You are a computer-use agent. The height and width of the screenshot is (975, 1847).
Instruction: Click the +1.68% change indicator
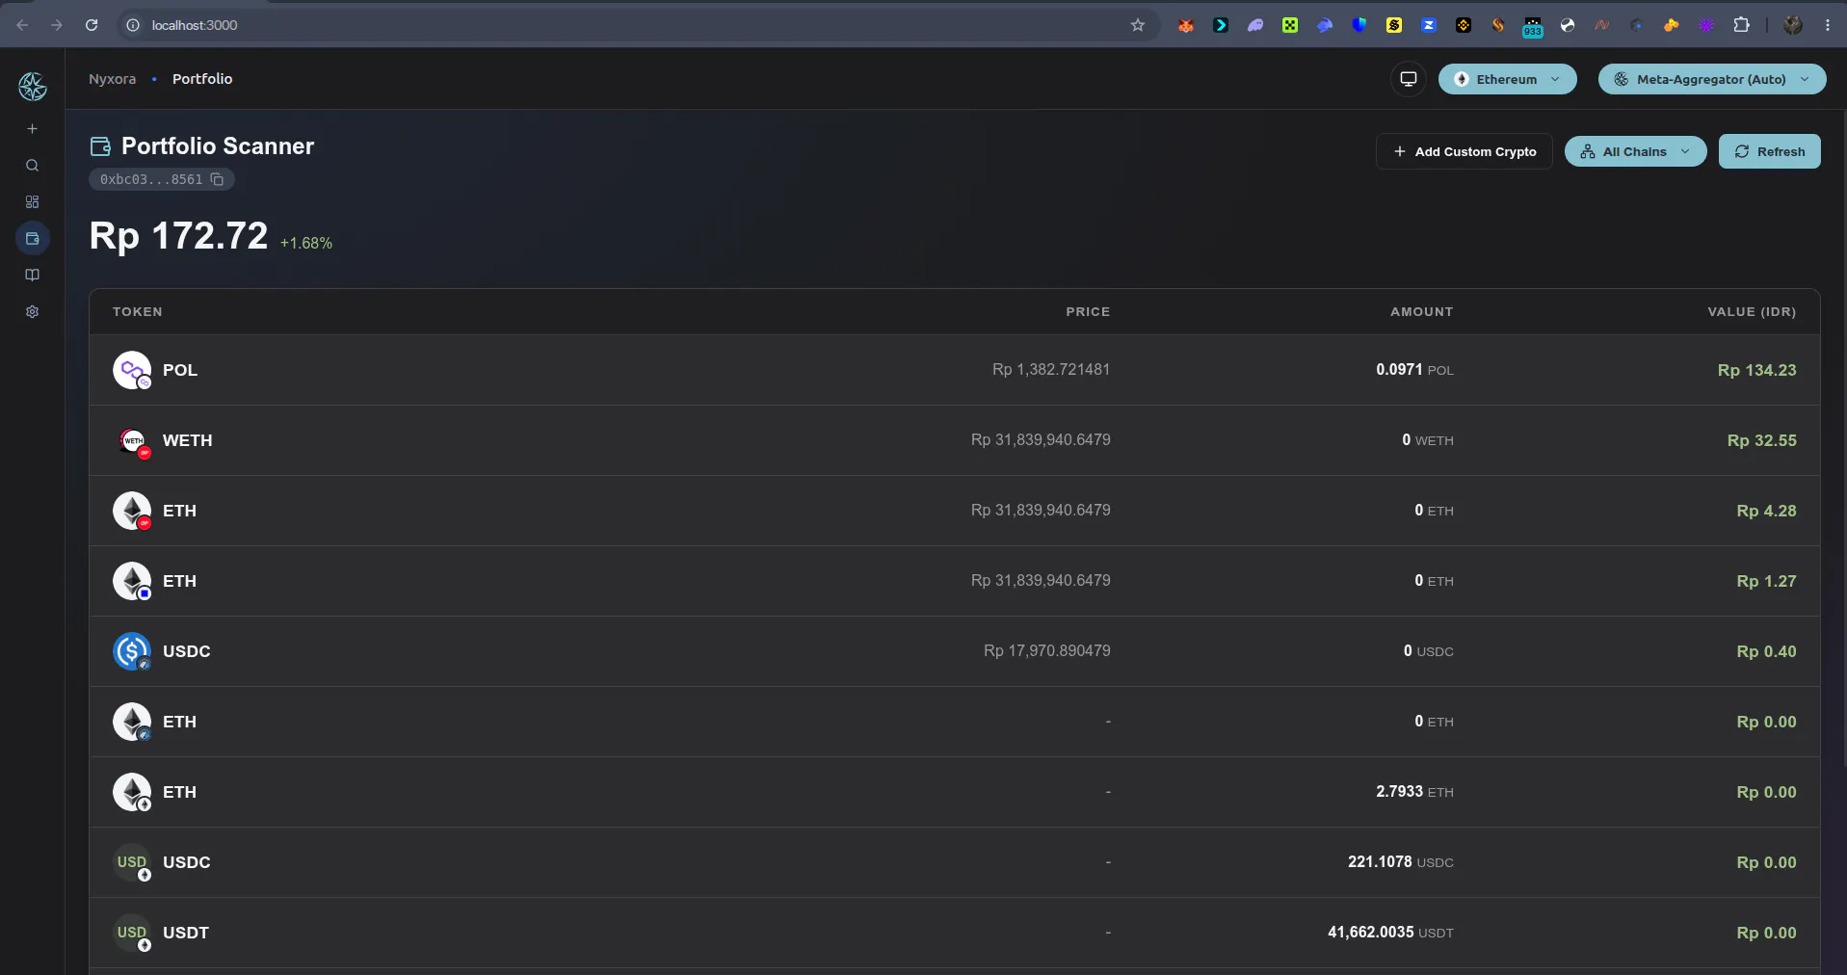click(x=306, y=244)
